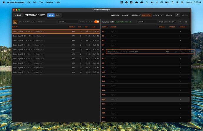Screen dimensions: 203x131
Task: Switch to the STATIC (61) tab
Action: 158,15
